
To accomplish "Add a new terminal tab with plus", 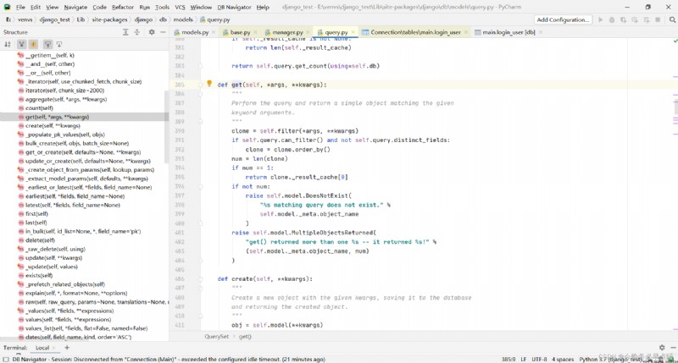I will pyautogui.click(x=67, y=348).
